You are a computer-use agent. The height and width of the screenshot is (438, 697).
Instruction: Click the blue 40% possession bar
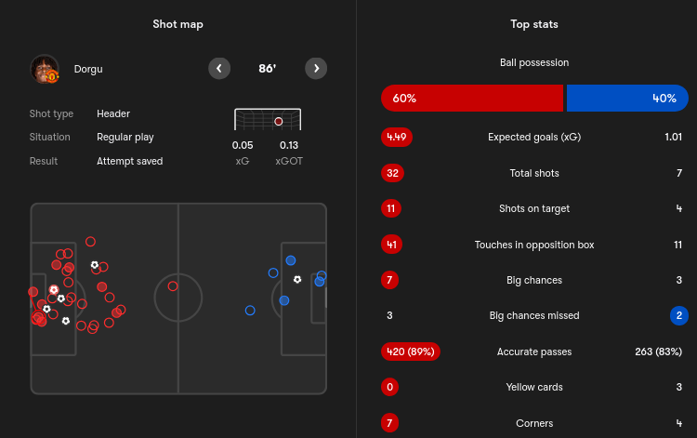[x=627, y=99]
